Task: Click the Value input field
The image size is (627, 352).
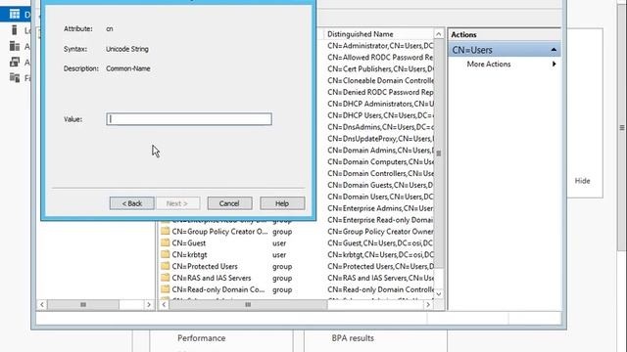Action: pyautogui.click(x=189, y=119)
